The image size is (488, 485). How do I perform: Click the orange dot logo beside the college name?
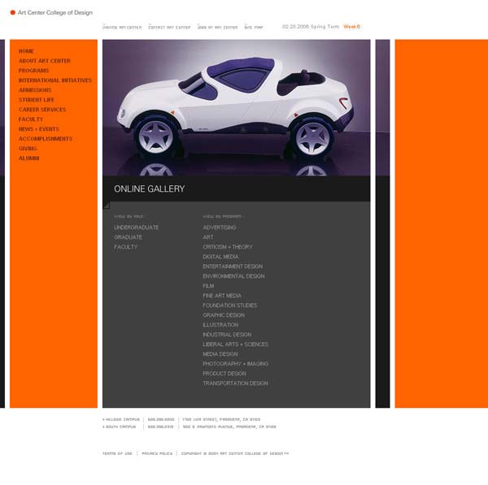(13, 13)
